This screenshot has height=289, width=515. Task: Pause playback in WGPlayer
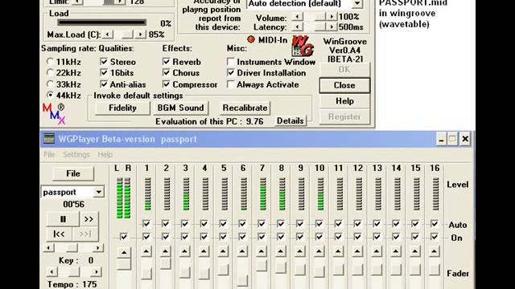tap(63, 219)
